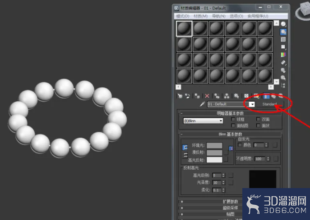
Task: Toggle ambient-diffuse color lock button
Action: [x=185, y=148]
